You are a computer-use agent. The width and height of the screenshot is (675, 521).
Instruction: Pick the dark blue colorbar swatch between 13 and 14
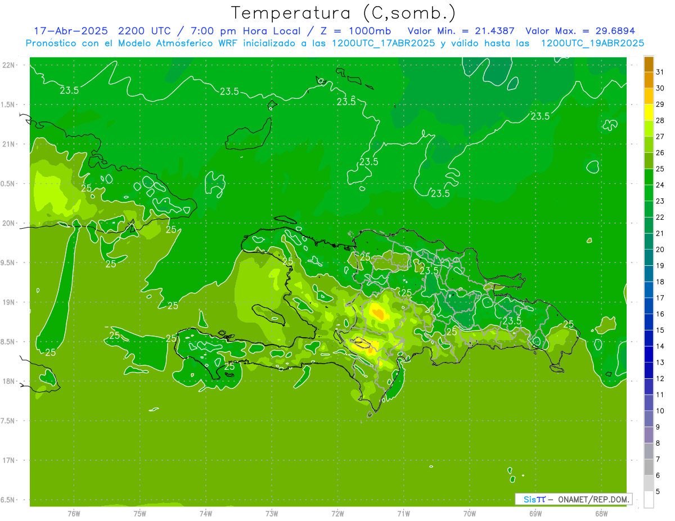click(649, 354)
